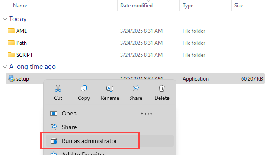The height and width of the screenshot is (155, 269).
Task: Click the Copy icon in context menu
Action: click(x=84, y=88)
